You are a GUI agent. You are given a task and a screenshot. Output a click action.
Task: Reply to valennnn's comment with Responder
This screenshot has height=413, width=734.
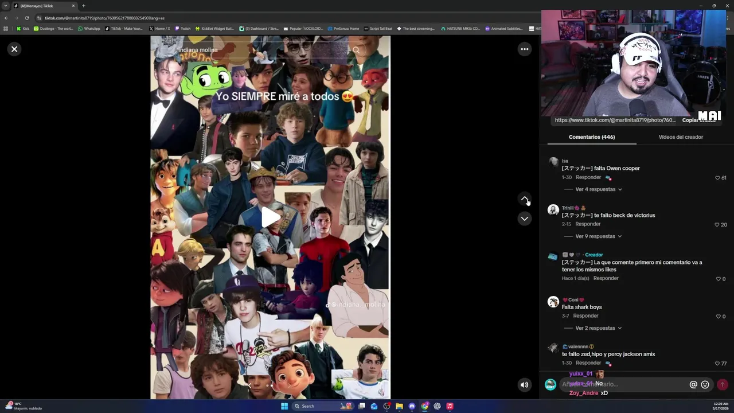pyautogui.click(x=588, y=363)
